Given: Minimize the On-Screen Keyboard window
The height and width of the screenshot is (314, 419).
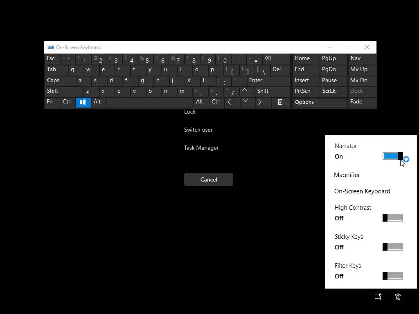Looking at the screenshot, I should pos(330,47).
